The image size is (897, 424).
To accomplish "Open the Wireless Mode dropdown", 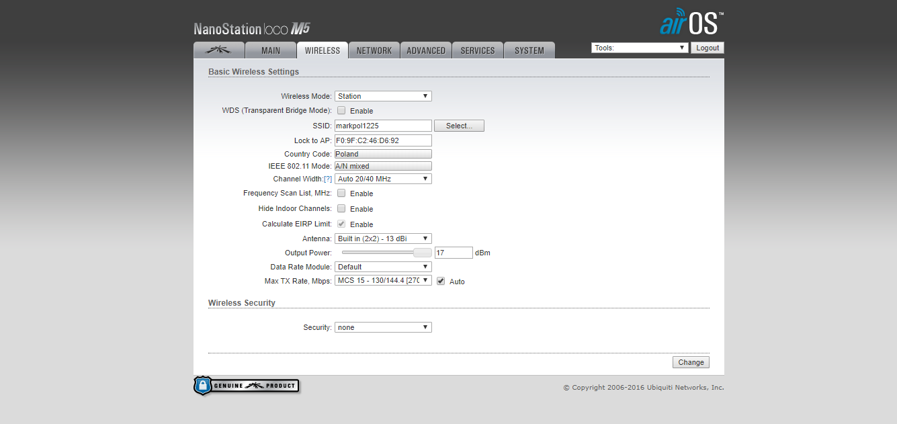I will click(x=383, y=96).
